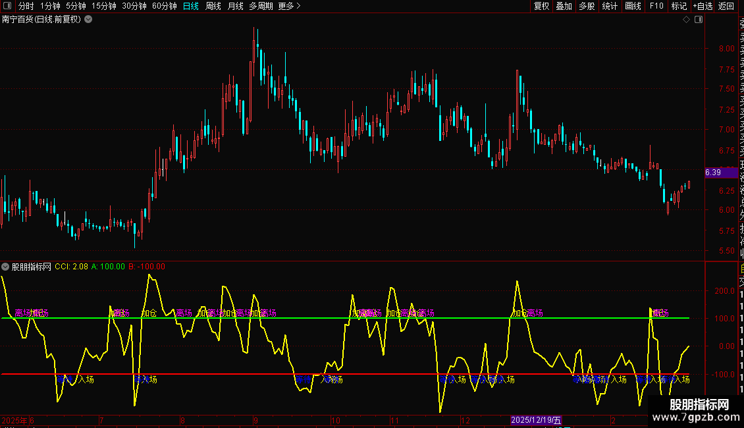
Task: Open the 画线 drawing tools
Action: click(633, 6)
